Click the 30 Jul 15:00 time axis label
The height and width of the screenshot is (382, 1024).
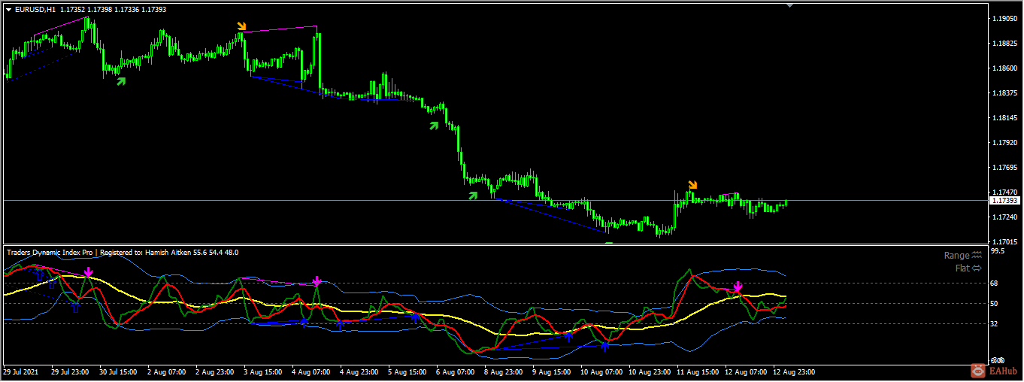(x=118, y=372)
